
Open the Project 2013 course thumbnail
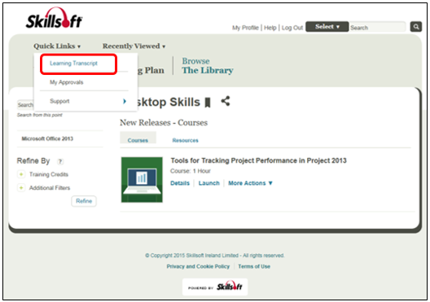(x=142, y=180)
